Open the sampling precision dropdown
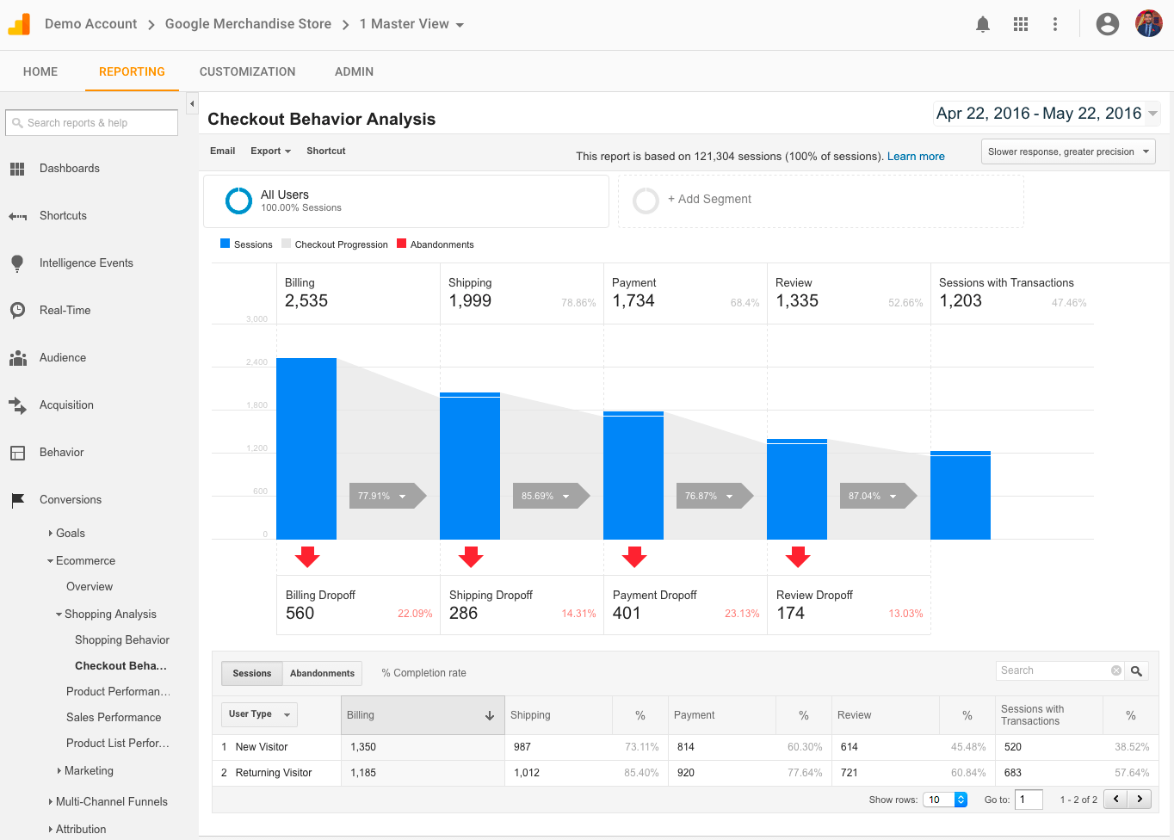 1067,151
